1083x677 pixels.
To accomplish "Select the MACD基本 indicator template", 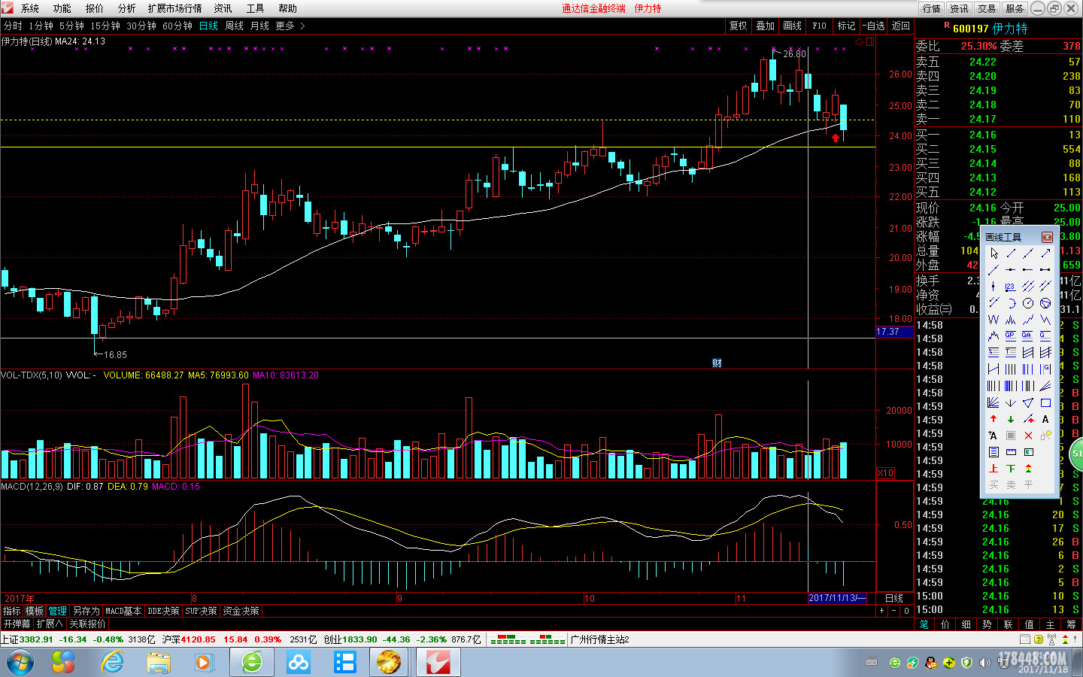I will [x=123, y=611].
